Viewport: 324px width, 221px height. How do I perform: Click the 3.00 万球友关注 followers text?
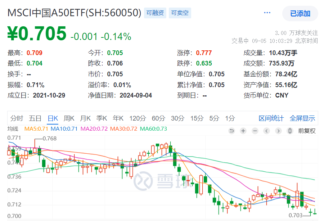point(296,33)
